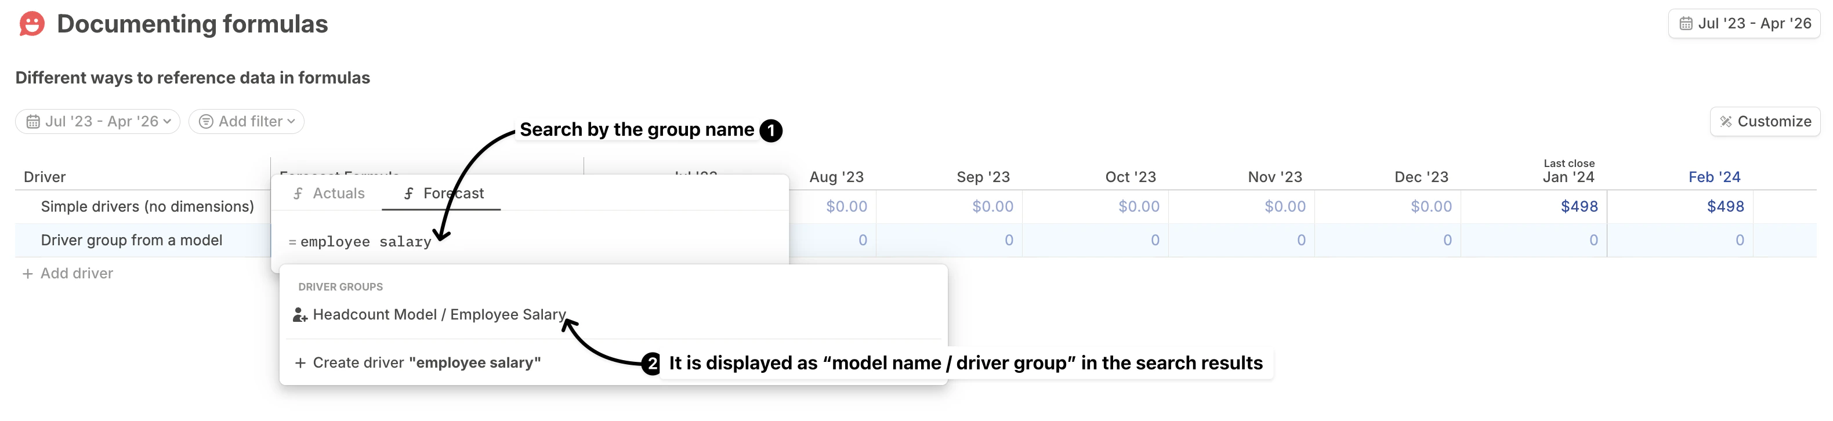Click the ƒ icon on the Actuals tab

click(299, 193)
